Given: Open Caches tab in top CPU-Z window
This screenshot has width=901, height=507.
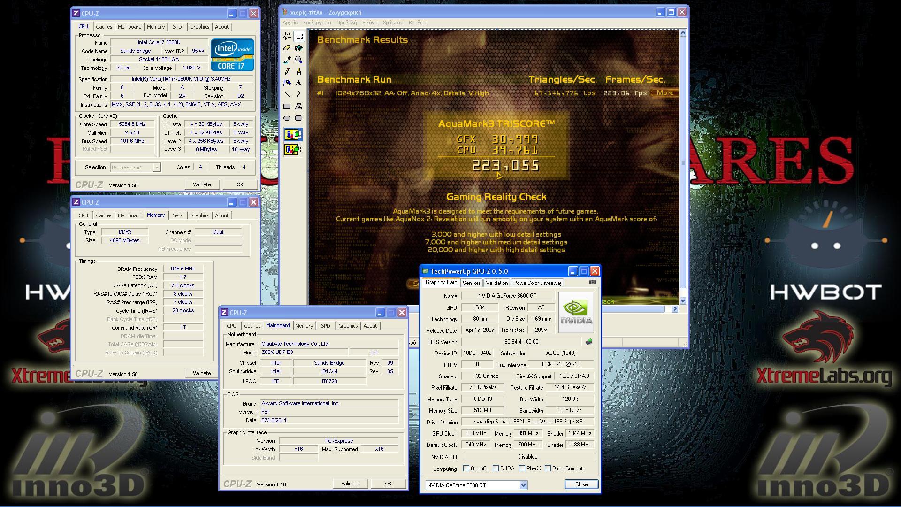Looking at the screenshot, I should click(104, 27).
